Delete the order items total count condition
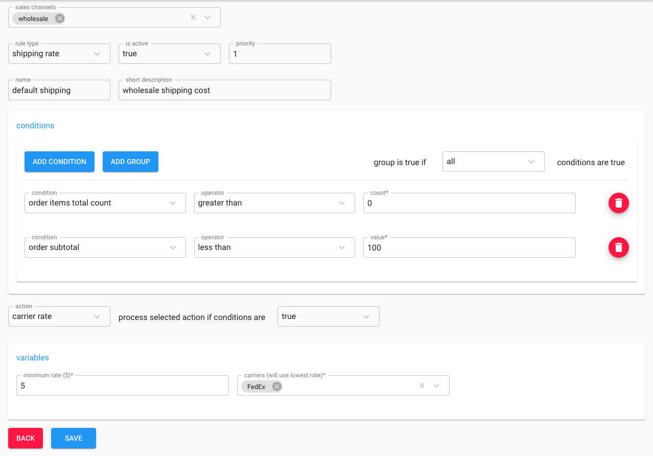Image resolution: width=653 pixels, height=456 pixels. coord(618,203)
